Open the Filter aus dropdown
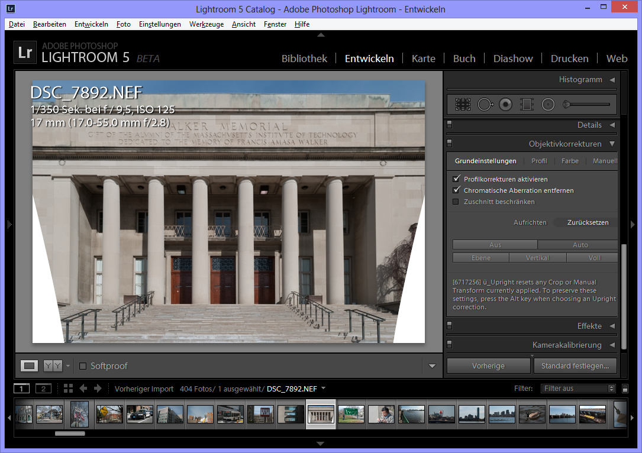This screenshot has width=642, height=453. 578,389
